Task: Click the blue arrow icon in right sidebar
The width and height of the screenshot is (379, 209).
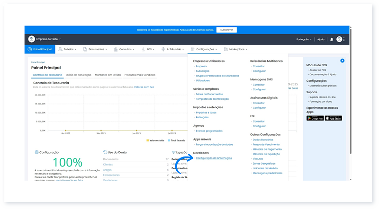Action: (342, 61)
